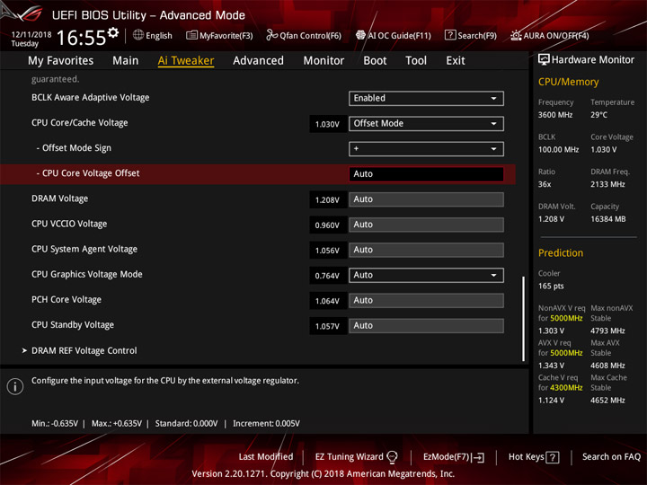Click the 4793 MHz max nonAVX value

(607, 331)
